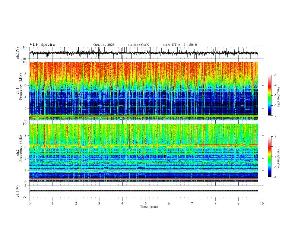Click the "5" tick on the time axis
This screenshot has height=228, width=295.
146,203
